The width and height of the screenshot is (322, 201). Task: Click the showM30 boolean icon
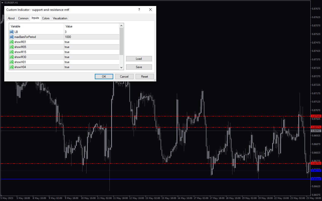click(x=11, y=57)
